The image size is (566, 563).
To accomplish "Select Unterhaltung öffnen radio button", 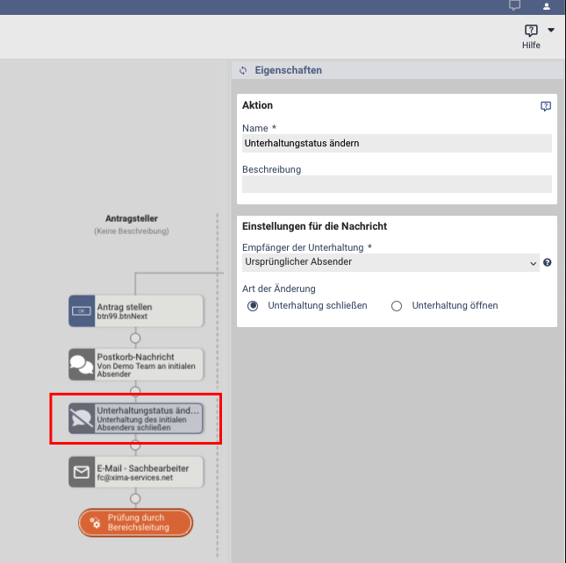I will [397, 306].
